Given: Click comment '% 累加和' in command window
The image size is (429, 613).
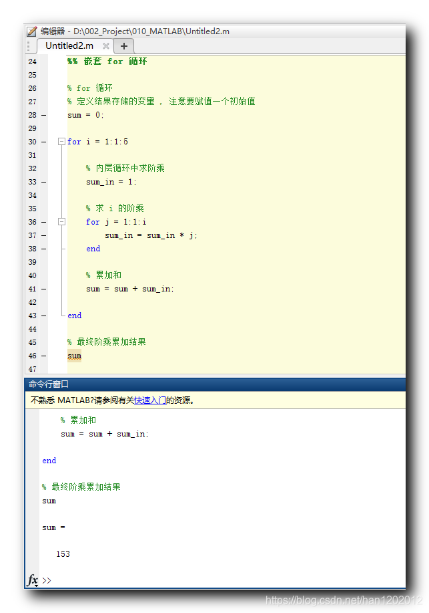Looking at the screenshot, I should coord(79,420).
